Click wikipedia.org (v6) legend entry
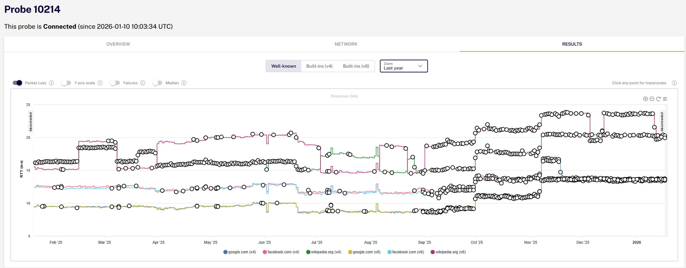Screen dimensions: 686x268 click(448, 252)
